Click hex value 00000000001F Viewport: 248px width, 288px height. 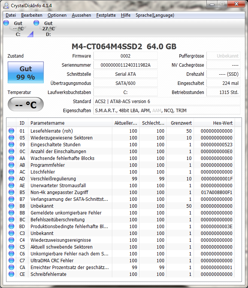tap(217, 178)
